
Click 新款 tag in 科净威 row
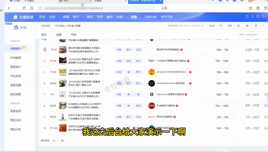pos(138,106)
